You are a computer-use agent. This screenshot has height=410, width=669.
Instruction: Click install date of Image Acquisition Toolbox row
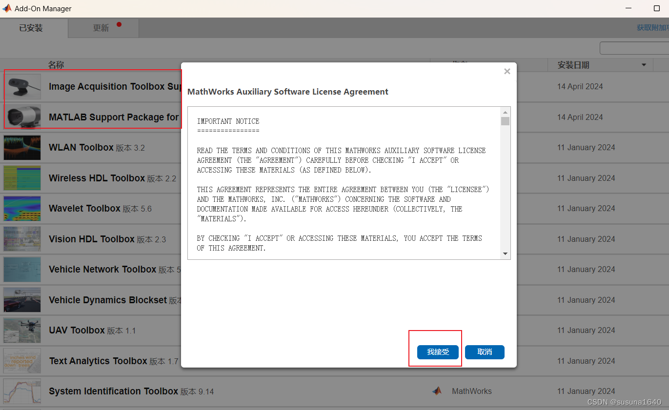click(580, 86)
